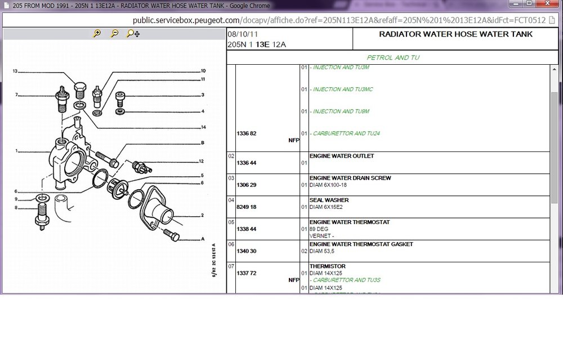Click row index 07 in parts table
This screenshot has height=353, width=563.
(231, 266)
